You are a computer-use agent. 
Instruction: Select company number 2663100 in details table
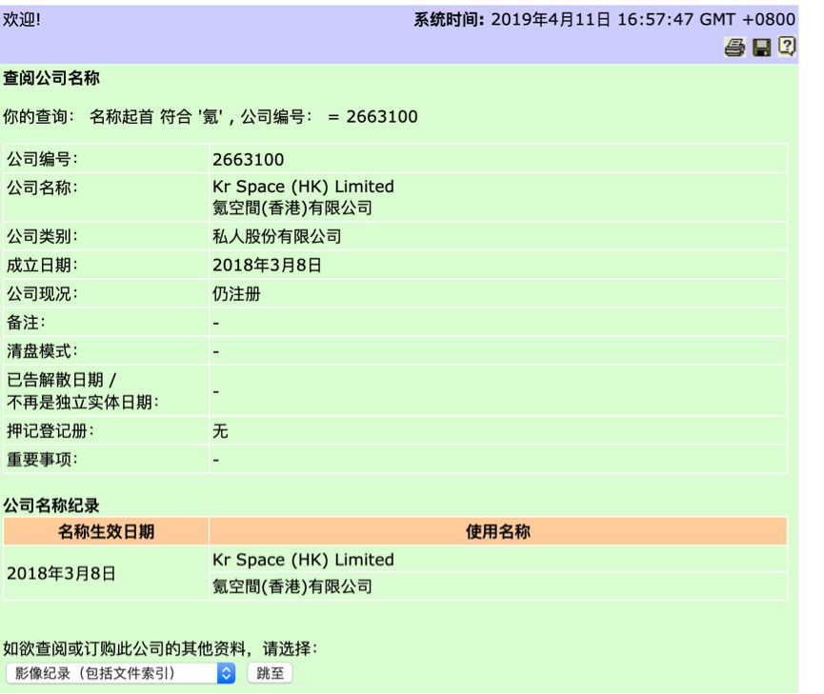248,159
